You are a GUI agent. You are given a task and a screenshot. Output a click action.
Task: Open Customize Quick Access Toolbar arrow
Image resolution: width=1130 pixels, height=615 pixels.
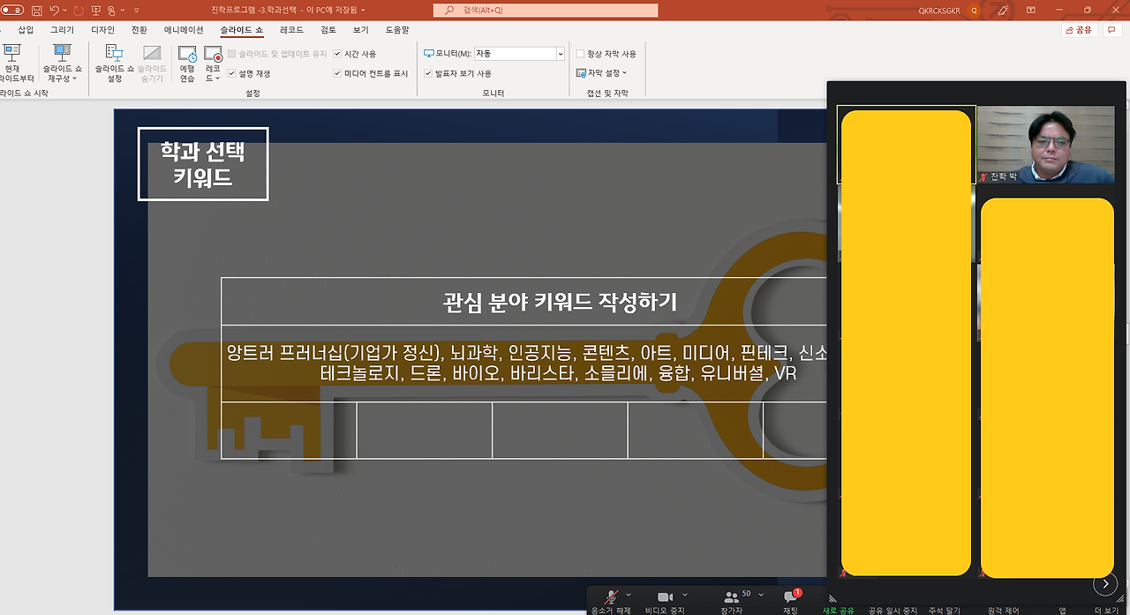point(137,11)
